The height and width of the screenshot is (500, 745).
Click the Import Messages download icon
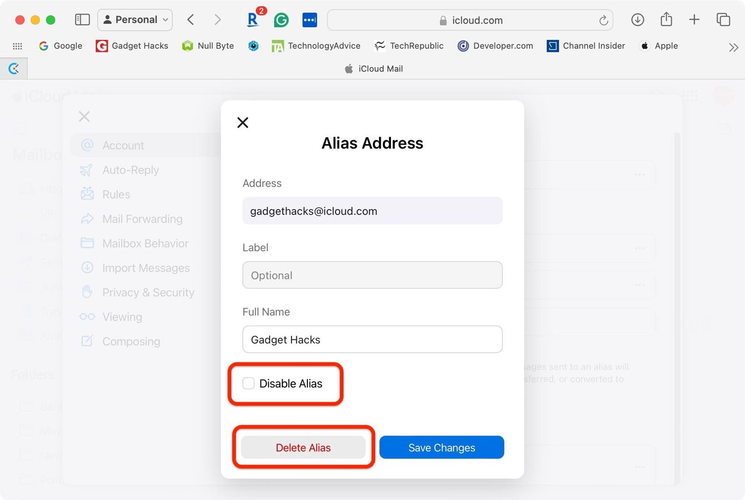point(87,268)
